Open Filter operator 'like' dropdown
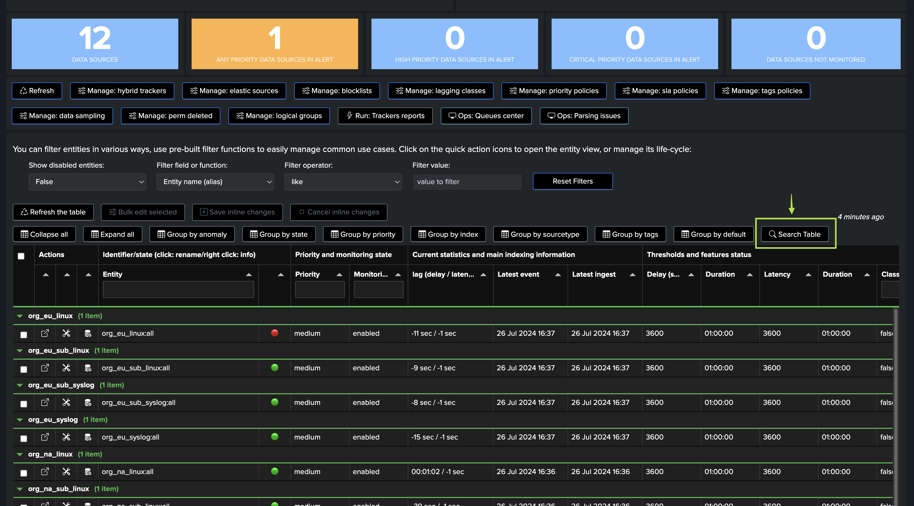The width and height of the screenshot is (914, 506). 343,182
